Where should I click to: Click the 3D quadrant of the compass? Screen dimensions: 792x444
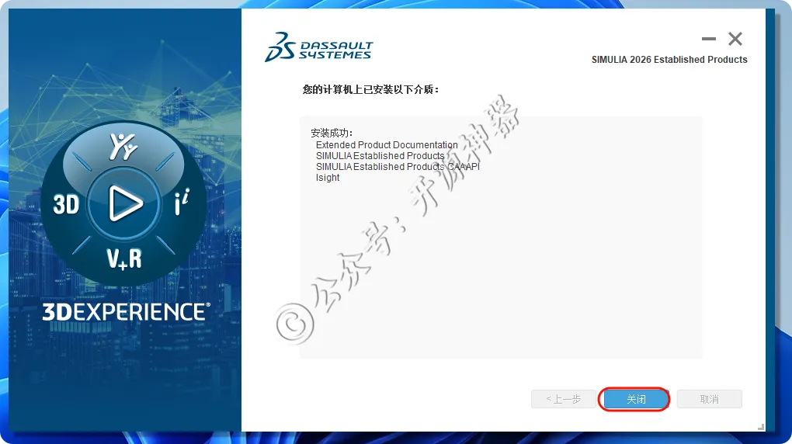click(66, 205)
